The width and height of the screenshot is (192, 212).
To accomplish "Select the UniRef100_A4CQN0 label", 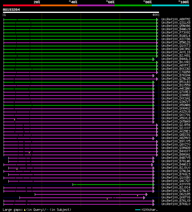I will point(176,88).
